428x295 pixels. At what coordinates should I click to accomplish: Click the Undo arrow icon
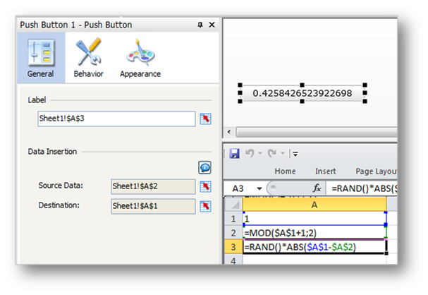pyautogui.click(x=248, y=153)
